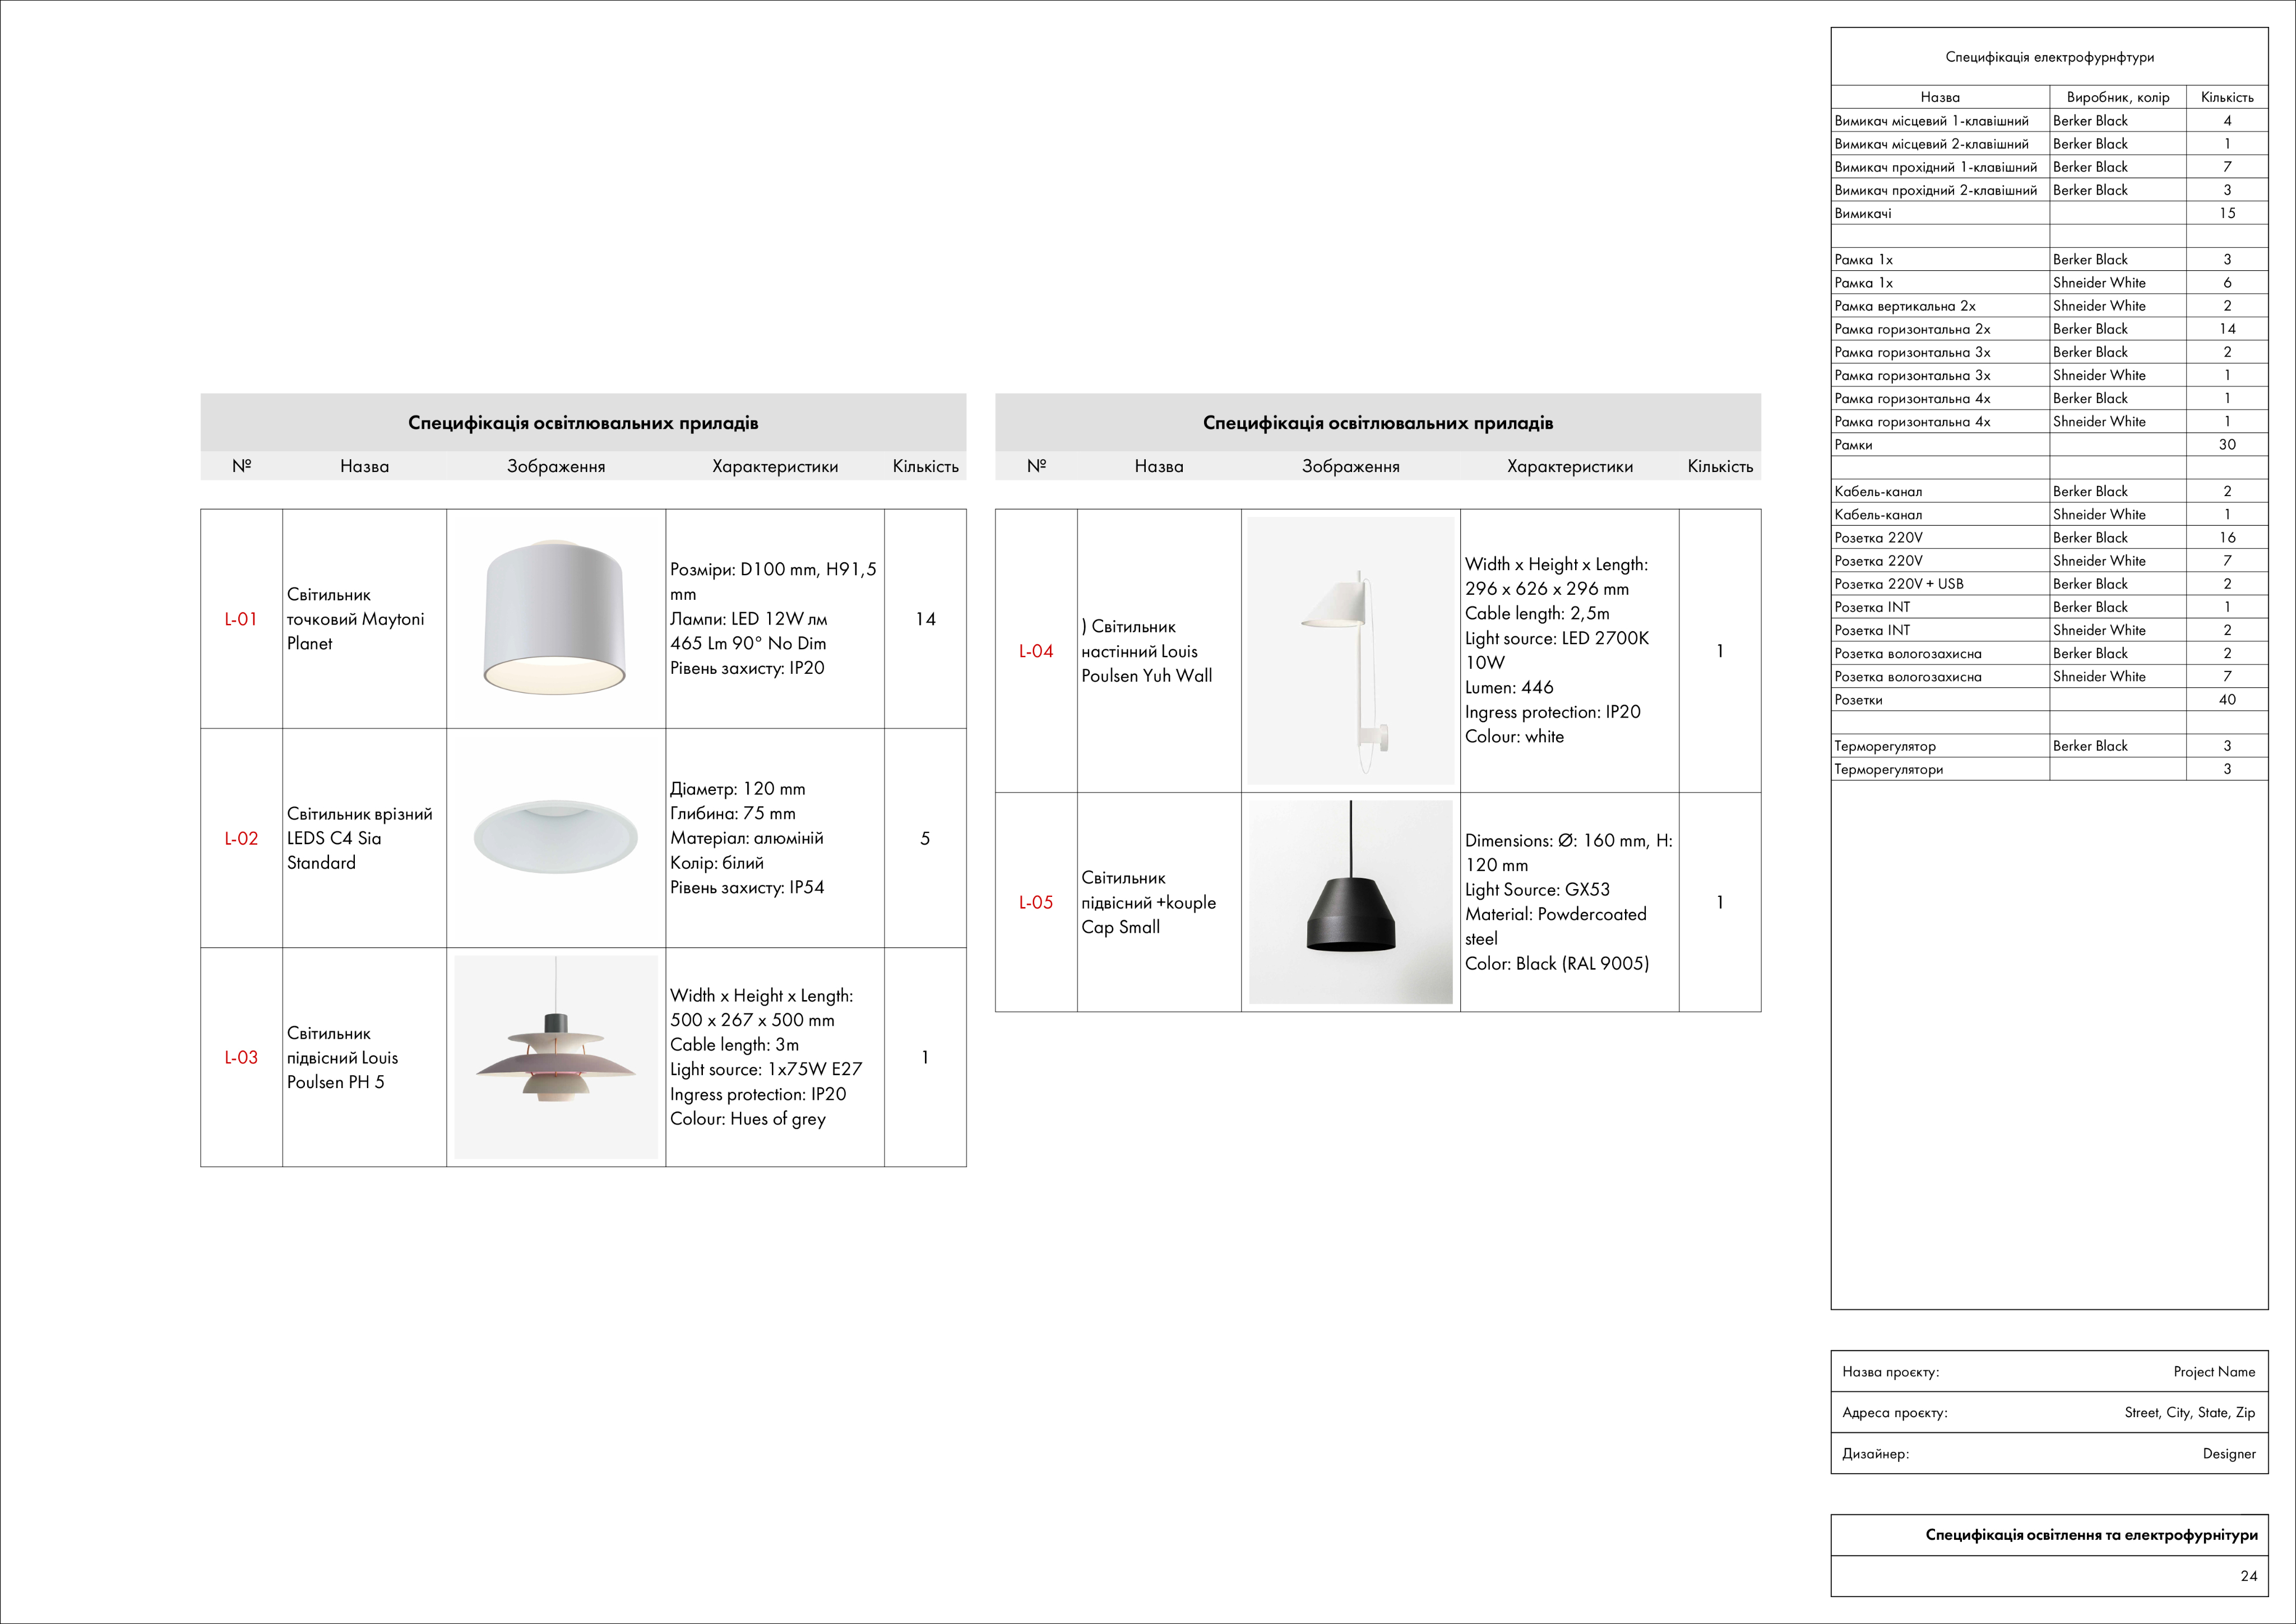Select the 'Терморегулятор' Berker Black row
The width and height of the screenshot is (2296, 1624).
[x=1885, y=746]
